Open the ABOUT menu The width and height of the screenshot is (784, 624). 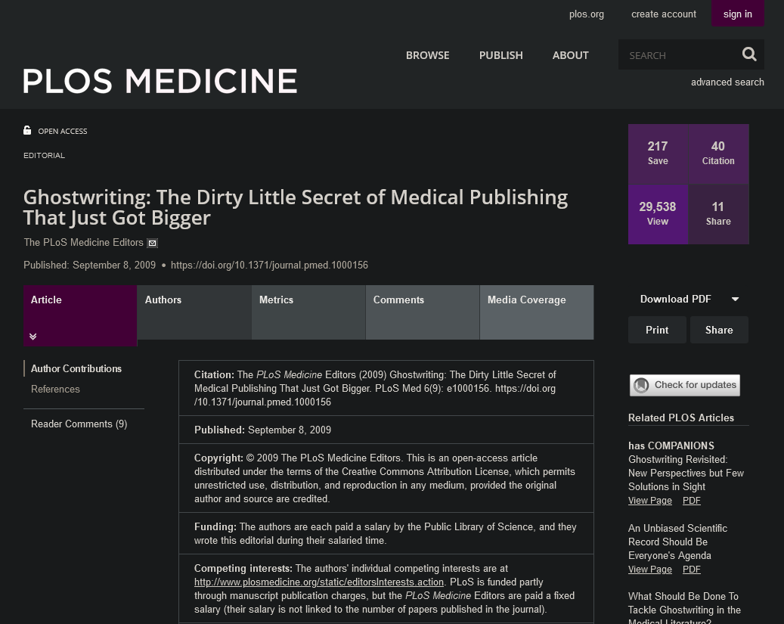[571, 55]
